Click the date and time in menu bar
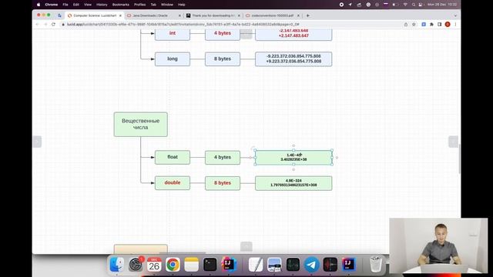The width and height of the screenshot is (493, 277). click(441, 5)
